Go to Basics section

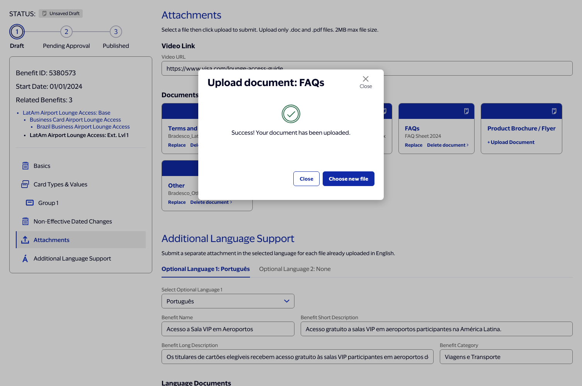pos(81,166)
